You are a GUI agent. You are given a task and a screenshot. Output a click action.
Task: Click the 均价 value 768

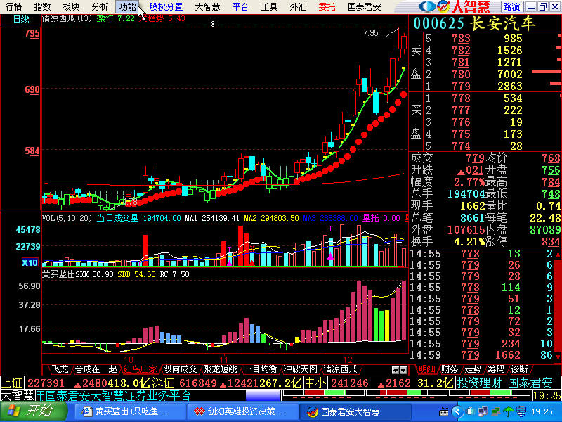point(551,158)
